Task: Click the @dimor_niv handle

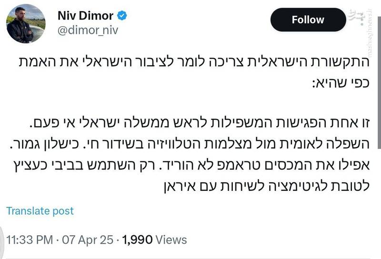Action: coord(88,30)
